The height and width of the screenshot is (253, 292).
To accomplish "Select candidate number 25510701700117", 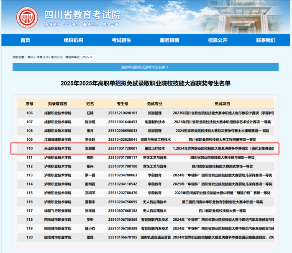I will [123, 157].
